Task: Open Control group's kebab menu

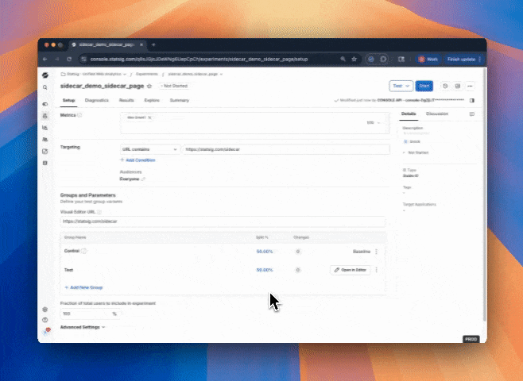Action: 376,251
